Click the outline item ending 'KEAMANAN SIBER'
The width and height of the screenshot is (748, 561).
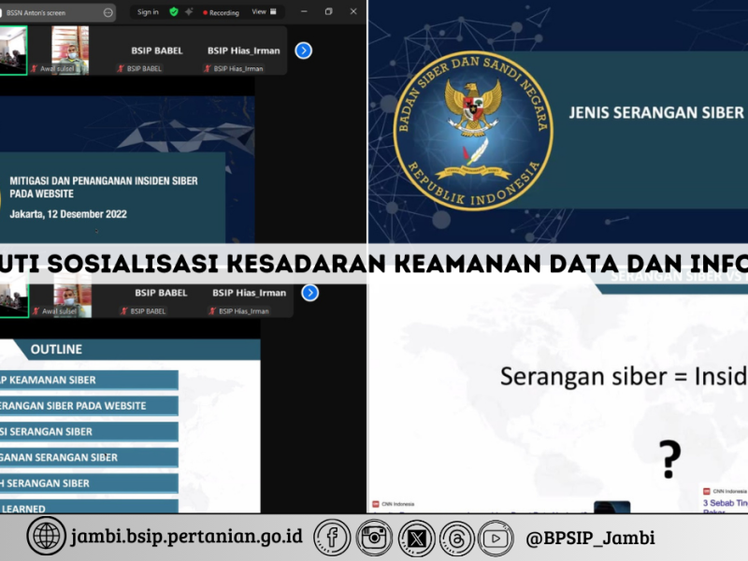click(89, 381)
